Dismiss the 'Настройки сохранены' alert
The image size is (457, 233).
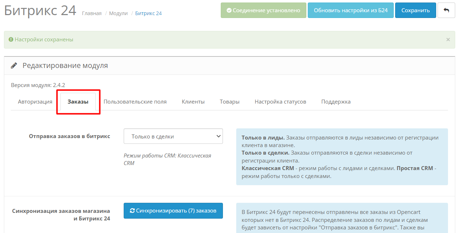click(448, 40)
